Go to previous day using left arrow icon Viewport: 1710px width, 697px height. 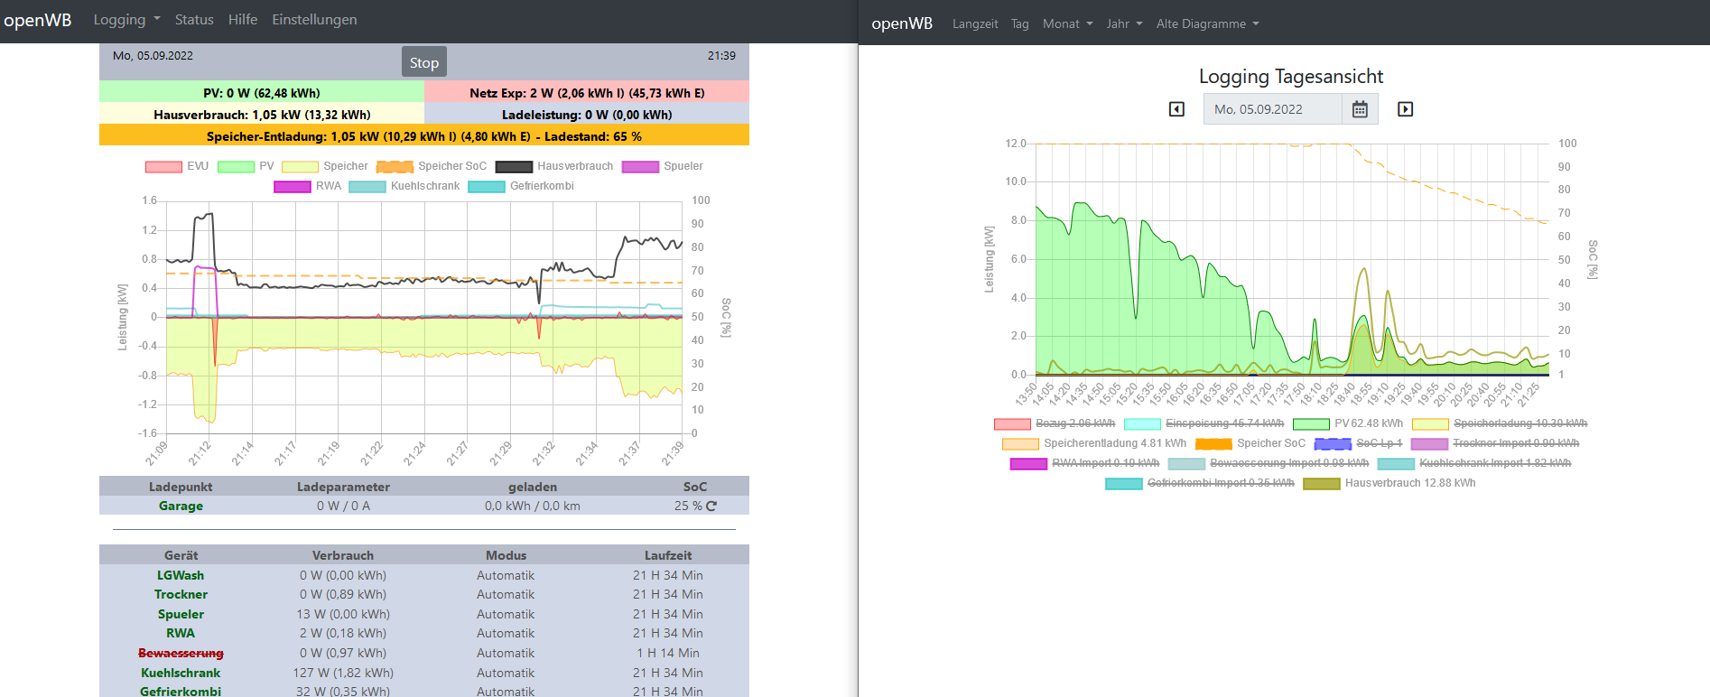pyautogui.click(x=1176, y=109)
